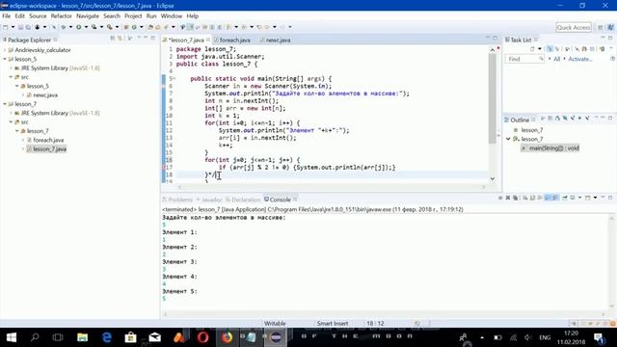Select newc.java in Package Explorer
Image resolution: width=617 pixels, height=347 pixels.
45,95
